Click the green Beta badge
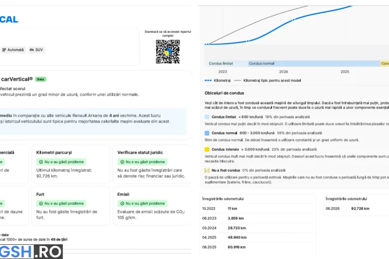389x259 pixels. [40, 79]
